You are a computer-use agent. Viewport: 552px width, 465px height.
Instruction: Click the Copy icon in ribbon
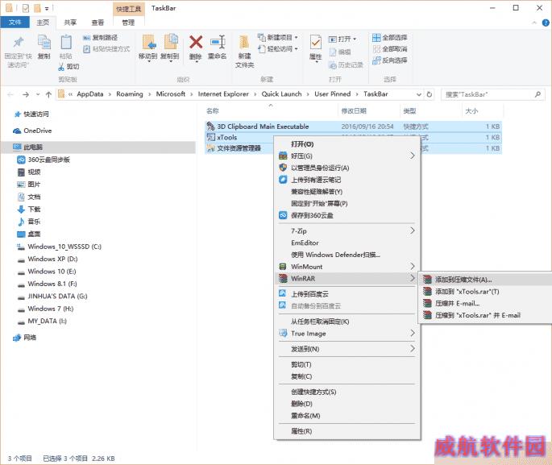pyautogui.click(x=44, y=42)
